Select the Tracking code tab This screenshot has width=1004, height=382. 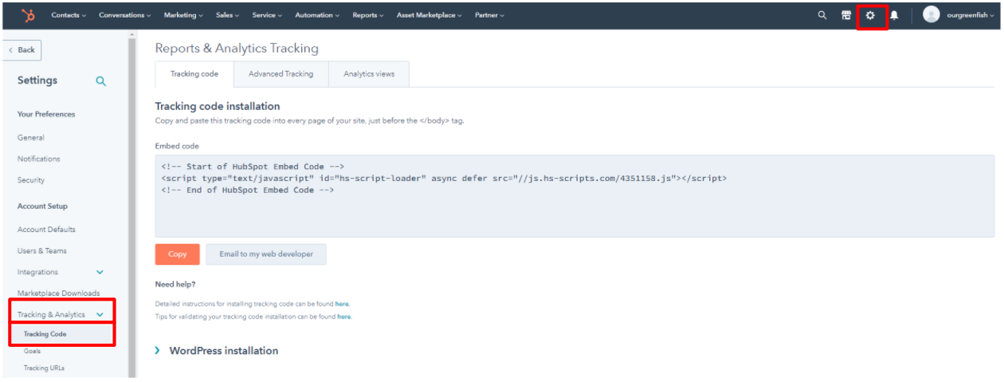click(x=194, y=74)
